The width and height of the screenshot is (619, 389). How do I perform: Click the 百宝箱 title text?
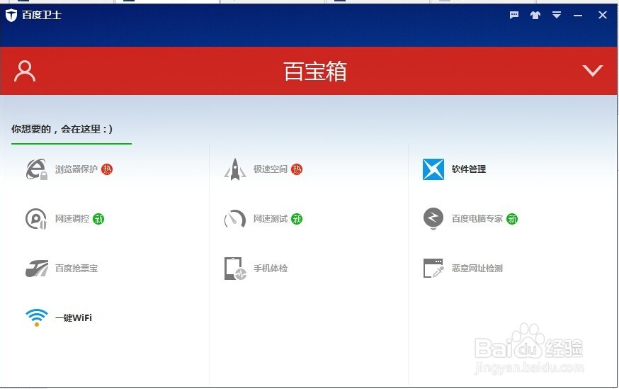click(x=315, y=71)
